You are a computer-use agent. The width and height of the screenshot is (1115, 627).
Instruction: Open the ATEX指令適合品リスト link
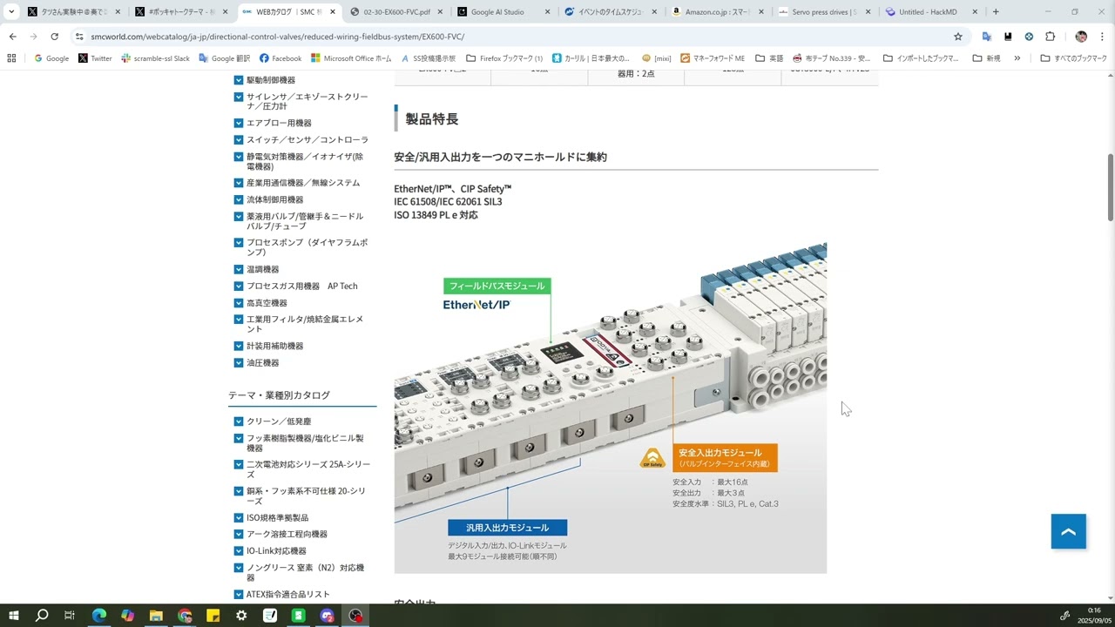pos(288,594)
